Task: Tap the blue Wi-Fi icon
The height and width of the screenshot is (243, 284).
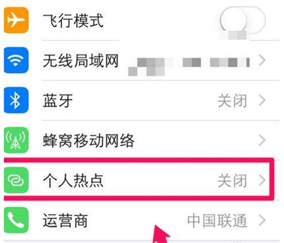Action: 16,60
